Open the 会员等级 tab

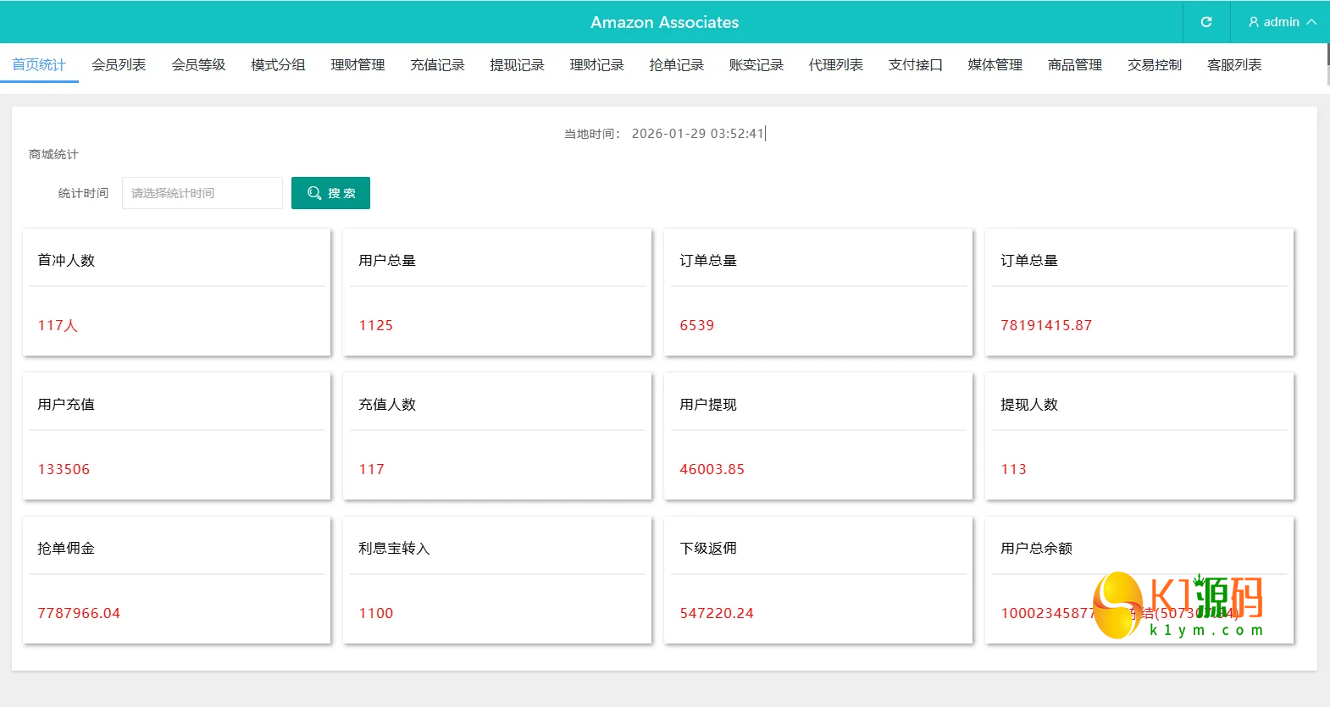[x=198, y=64]
